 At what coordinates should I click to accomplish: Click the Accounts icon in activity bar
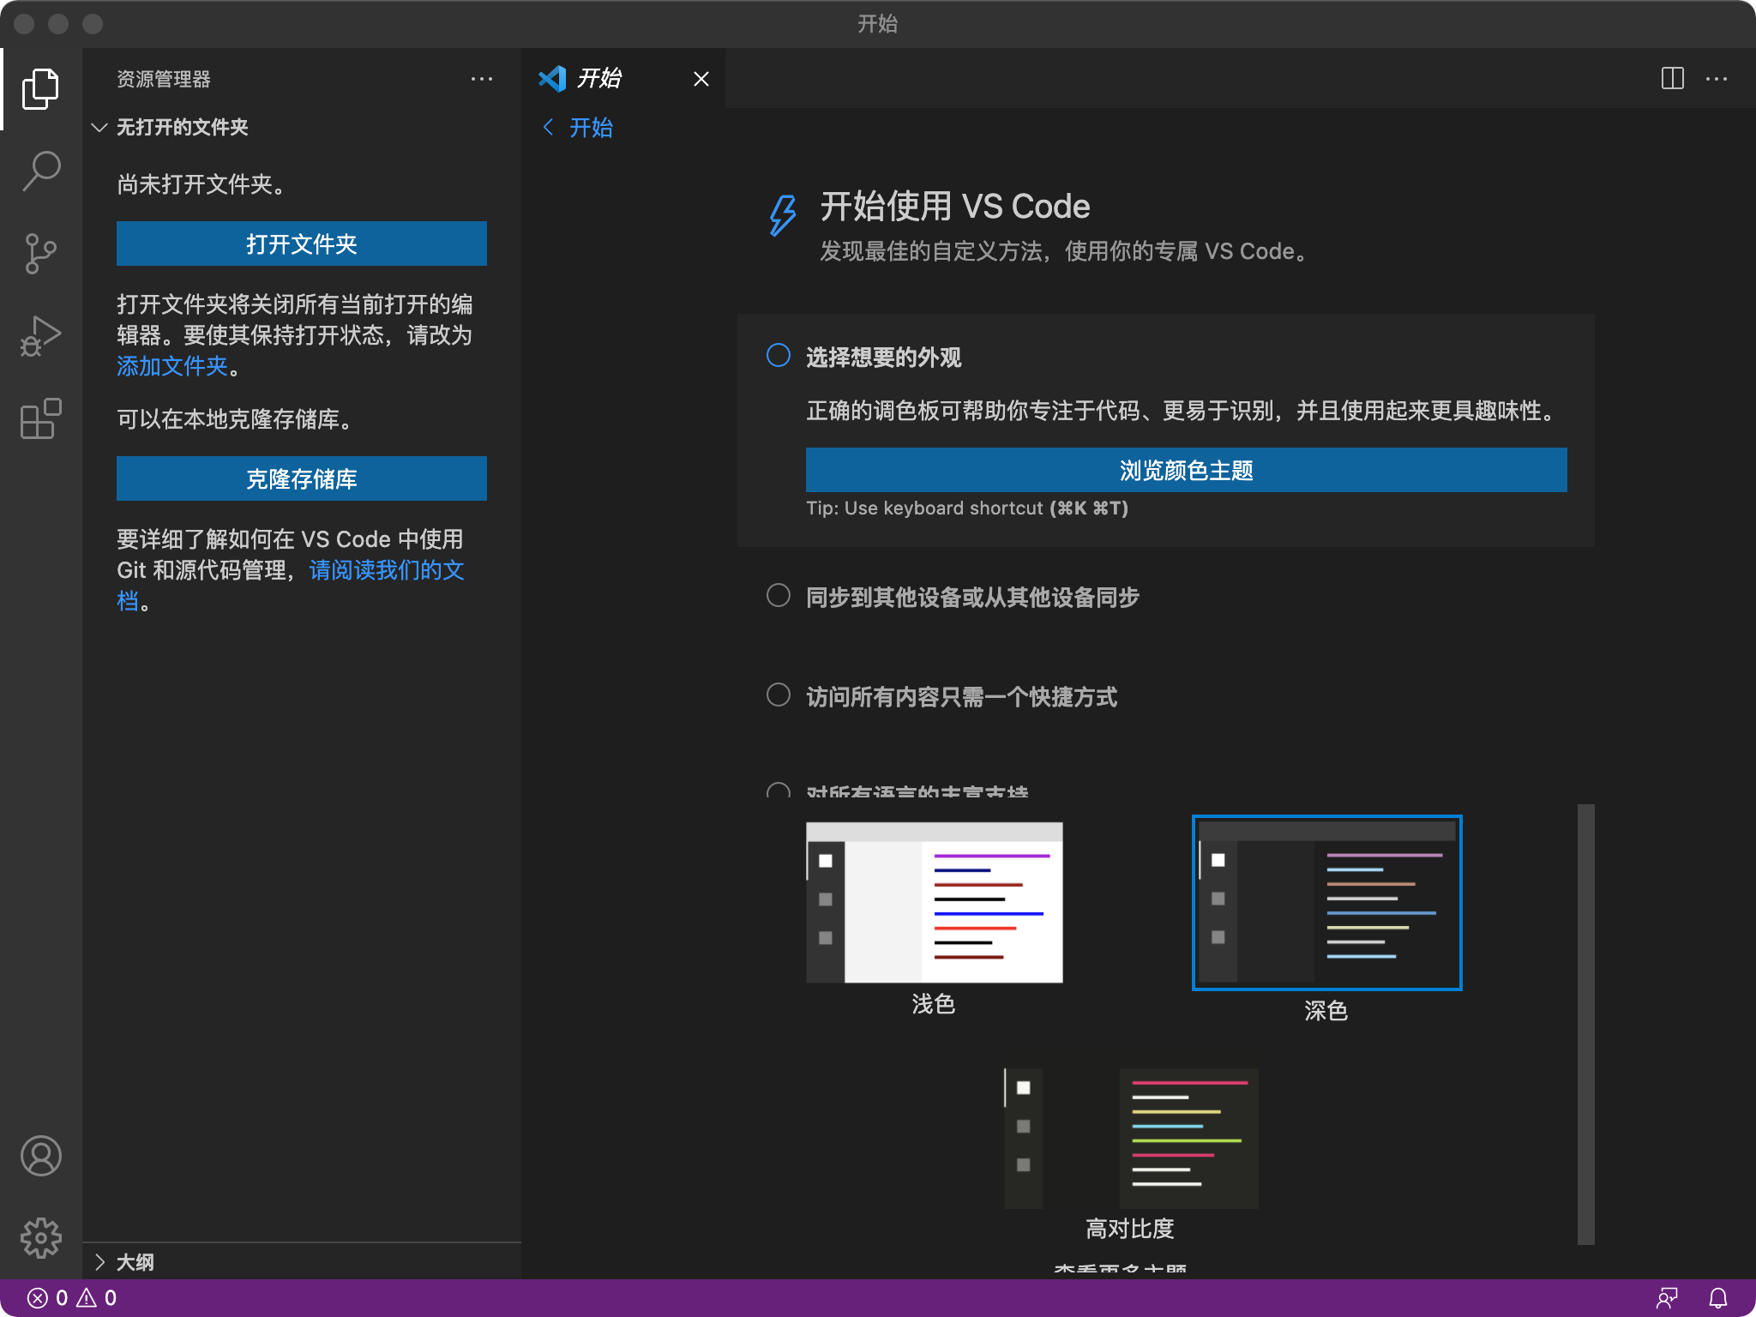click(40, 1156)
